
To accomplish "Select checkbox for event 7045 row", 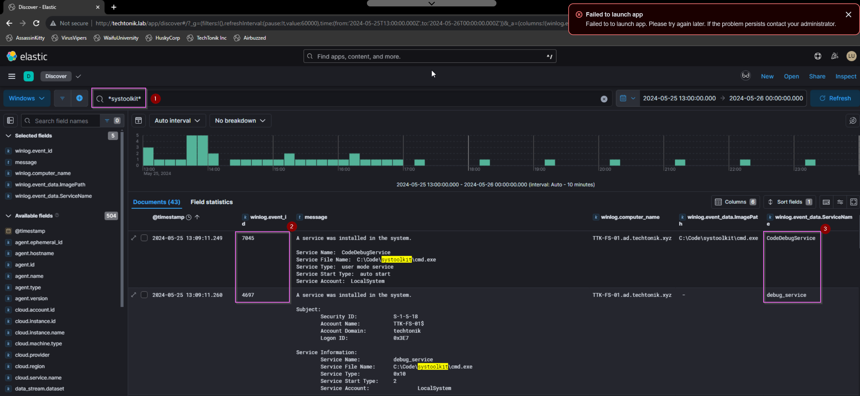I will click(x=144, y=238).
